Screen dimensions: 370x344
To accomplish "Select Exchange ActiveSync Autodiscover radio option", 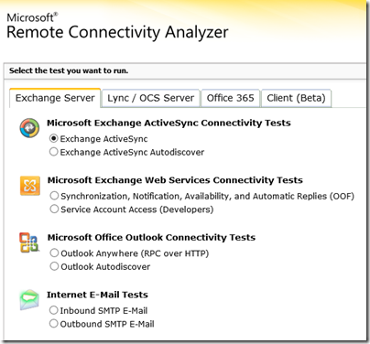I will [x=53, y=152].
